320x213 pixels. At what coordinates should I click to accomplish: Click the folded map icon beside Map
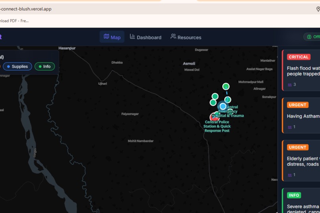pos(106,36)
